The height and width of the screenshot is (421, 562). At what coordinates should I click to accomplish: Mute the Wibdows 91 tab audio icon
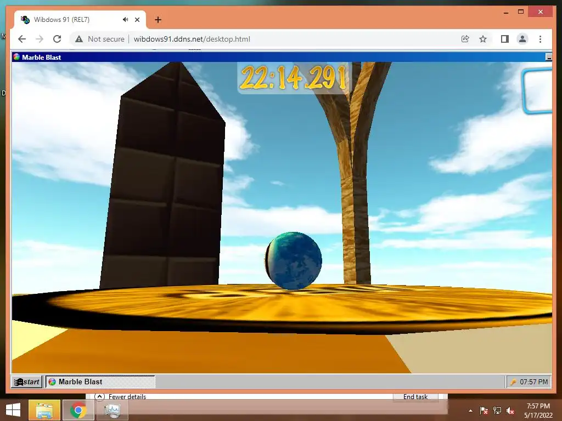click(x=125, y=20)
